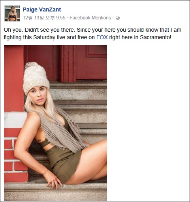Check post visibility using the world icon
Viewport: 190px width, 202px height.
(x=118, y=18)
